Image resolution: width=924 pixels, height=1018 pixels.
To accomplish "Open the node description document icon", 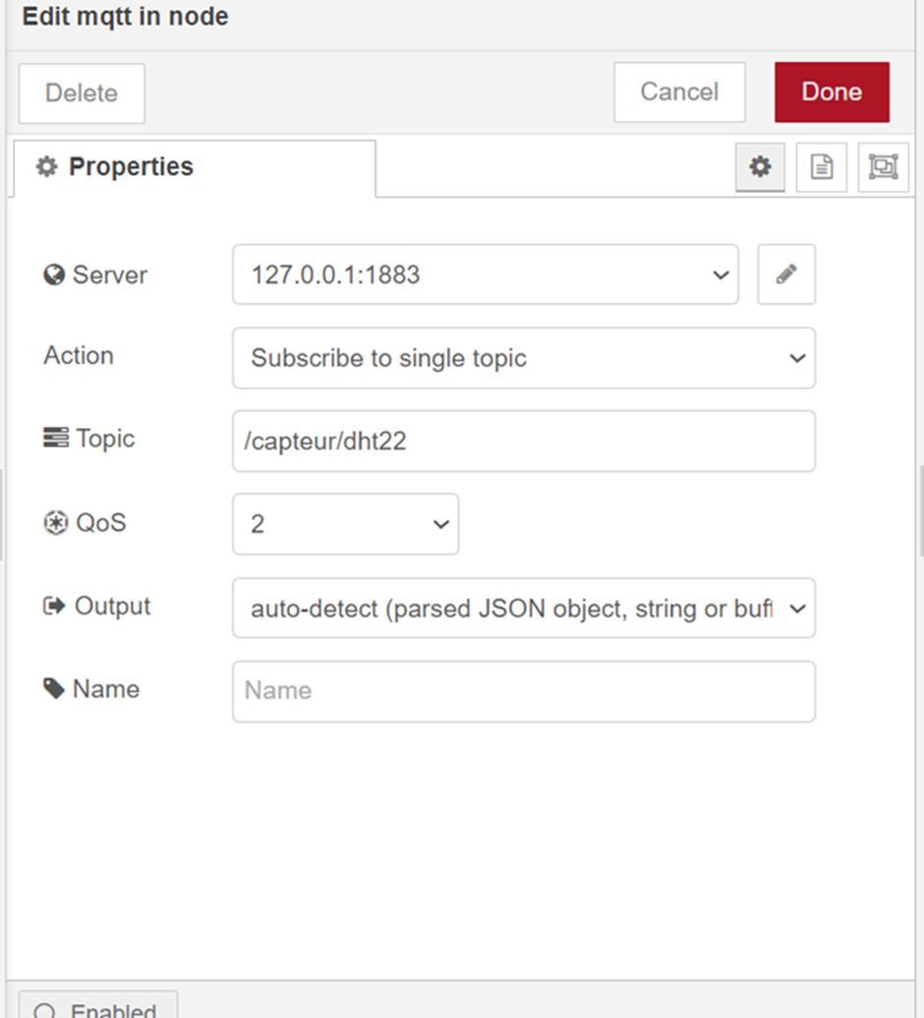I will pyautogui.click(x=821, y=167).
